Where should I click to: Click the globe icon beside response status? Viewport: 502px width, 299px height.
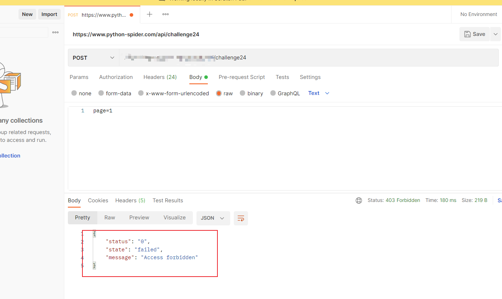(358, 200)
